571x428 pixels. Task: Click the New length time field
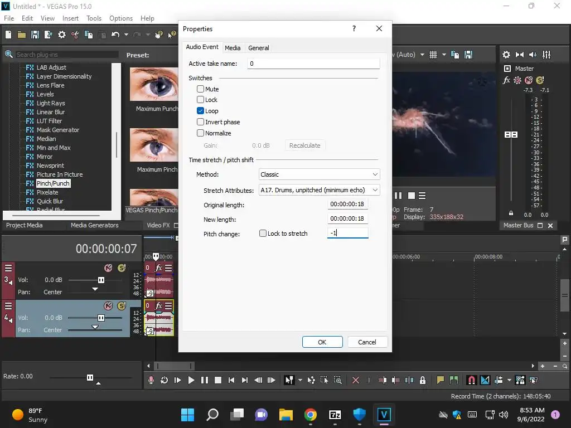point(348,218)
